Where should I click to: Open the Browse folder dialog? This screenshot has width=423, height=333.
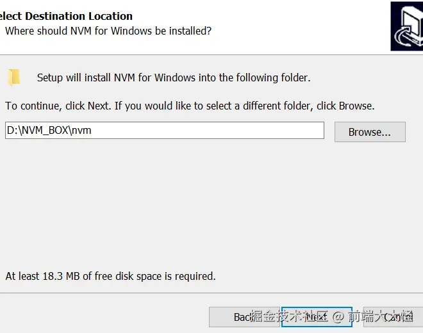coord(370,132)
